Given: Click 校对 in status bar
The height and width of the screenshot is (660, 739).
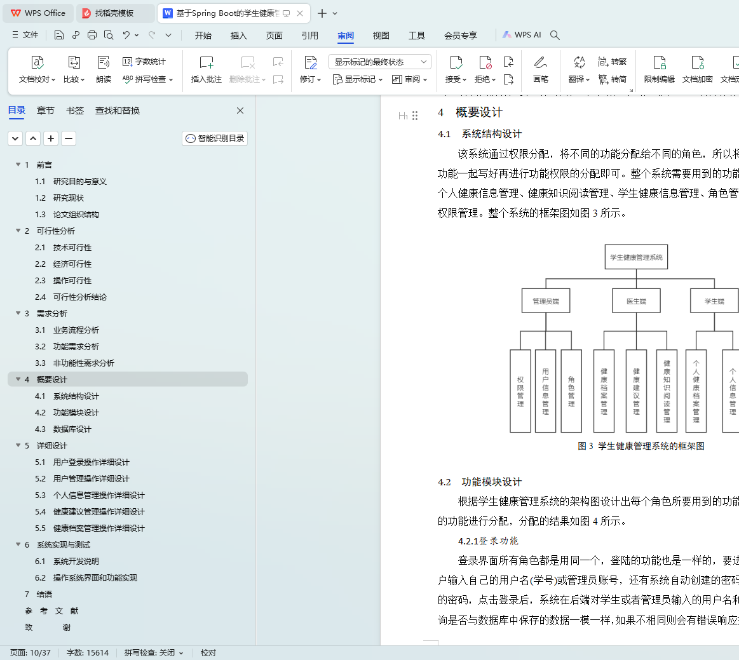Looking at the screenshot, I should (208, 652).
